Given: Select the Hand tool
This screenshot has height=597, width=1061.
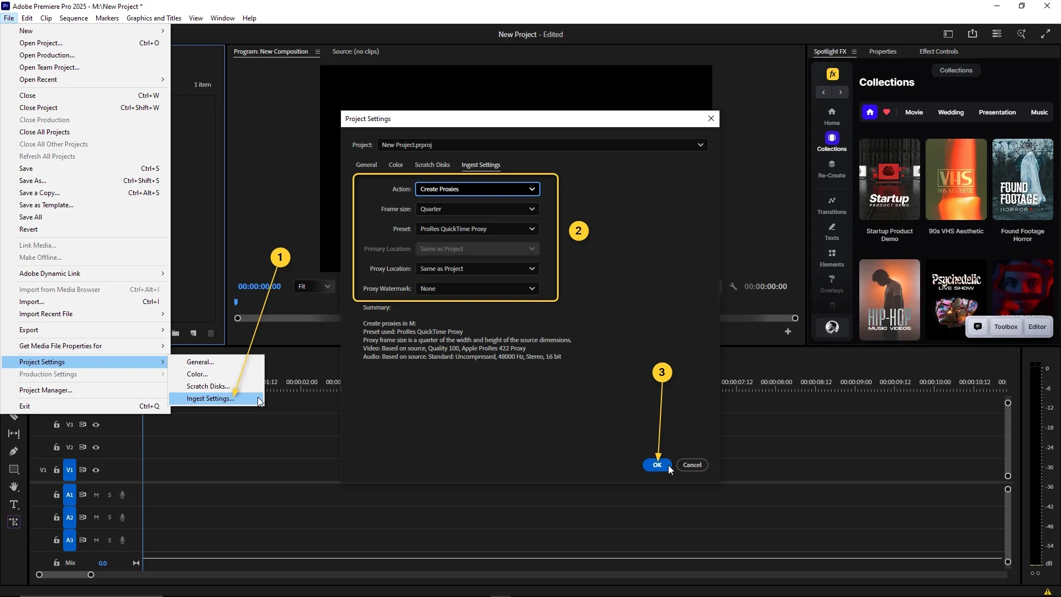Looking at the screenshot, I should point(14,487).
